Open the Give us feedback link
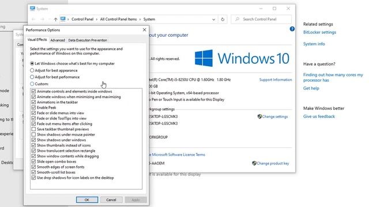Screen dimensions: 369x207 point(319,116)
